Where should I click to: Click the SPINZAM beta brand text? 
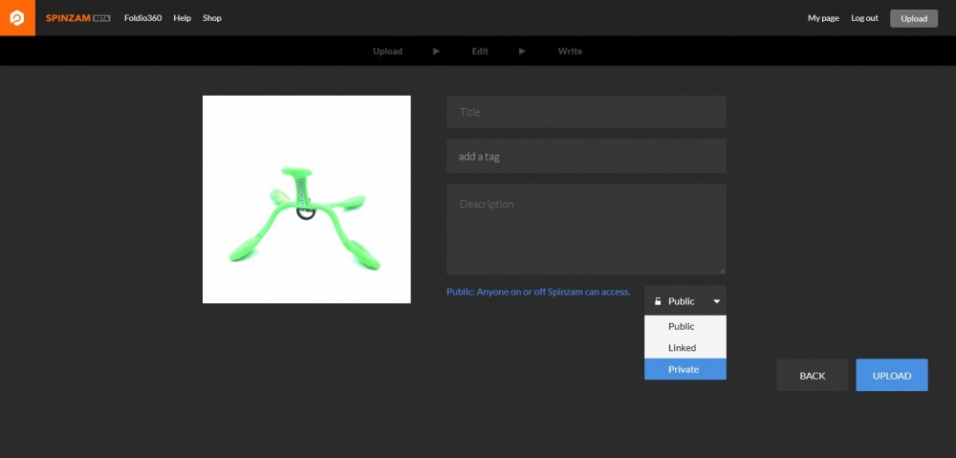77,18
